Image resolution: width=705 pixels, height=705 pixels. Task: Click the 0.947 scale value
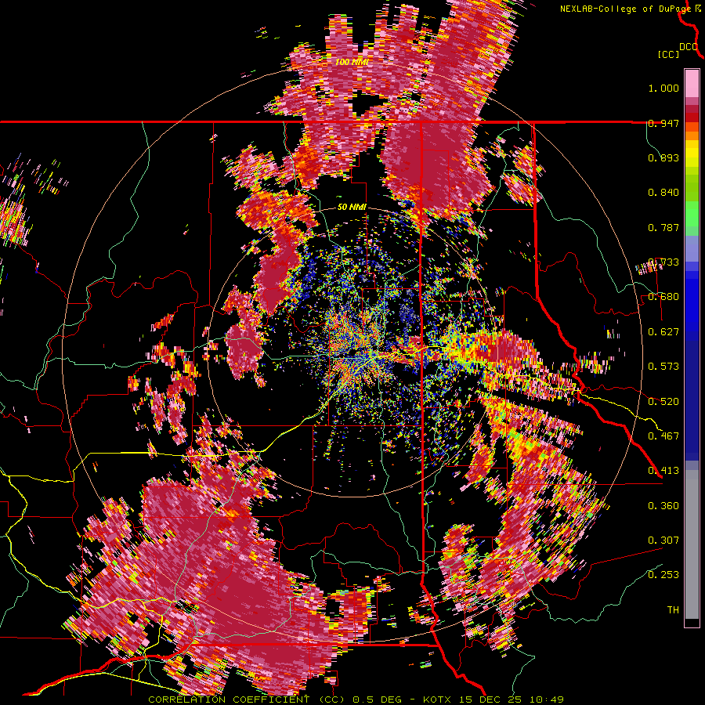[663, 123]
